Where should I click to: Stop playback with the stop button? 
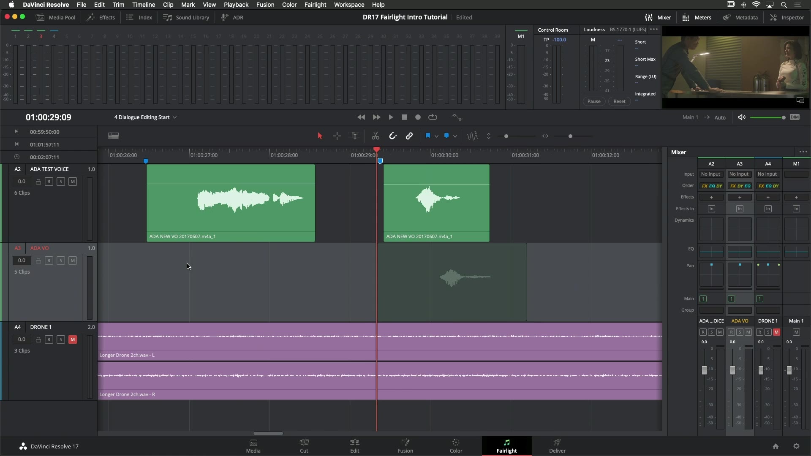coord(404,117)
